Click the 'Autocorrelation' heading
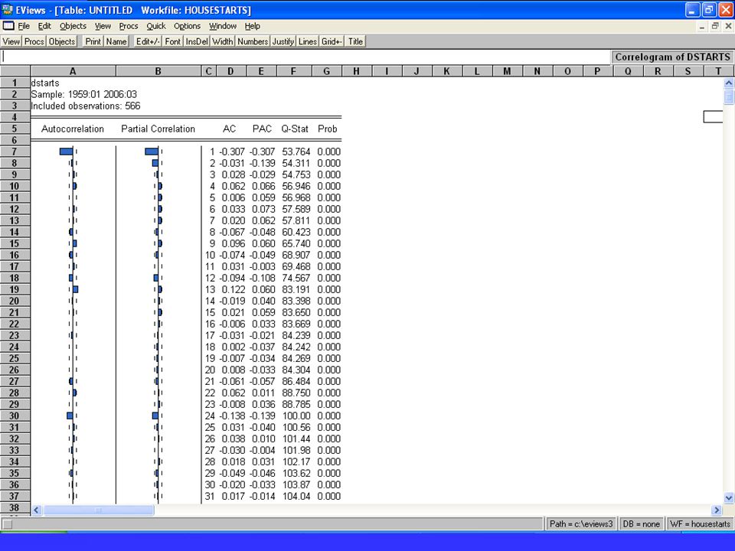 click(73, 129)
